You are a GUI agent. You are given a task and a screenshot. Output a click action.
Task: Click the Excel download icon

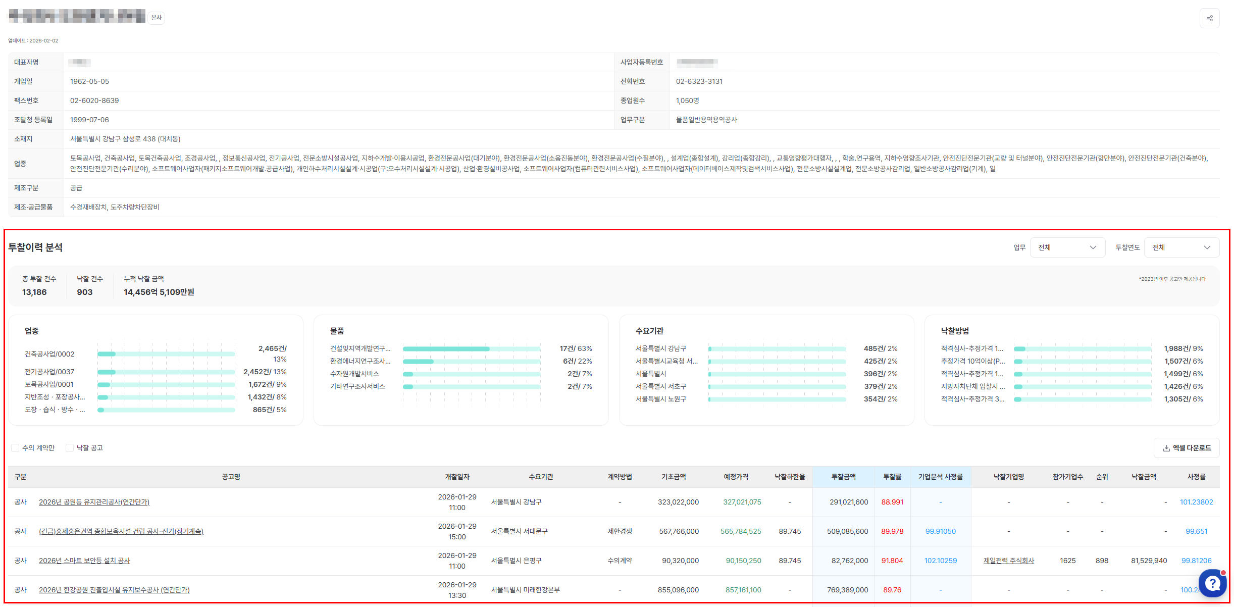tap(1166, 448)
